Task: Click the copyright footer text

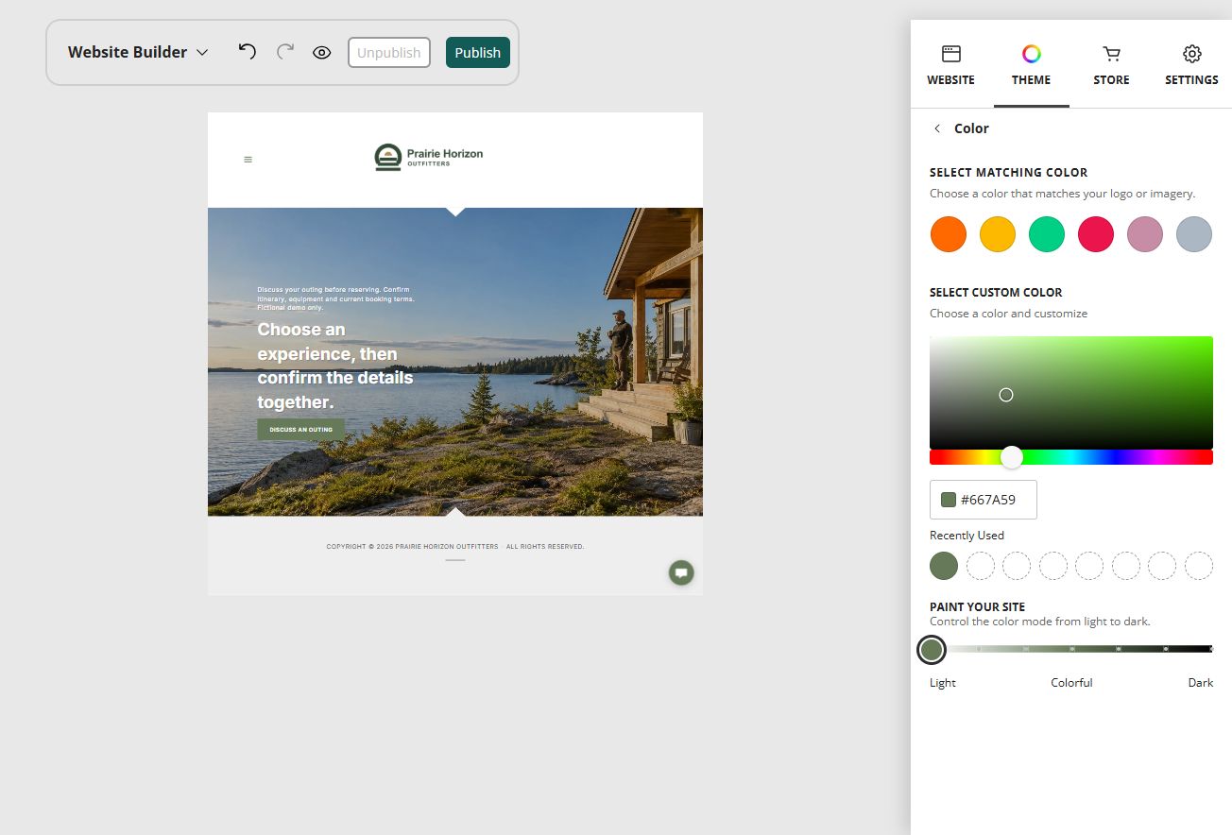Action: tap(455, 547)
